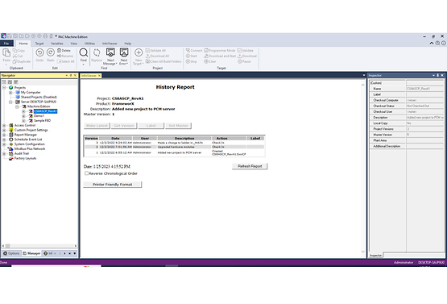The image size is (447, 304).
Task: Click Download and Start in Target group
Action: [220, 56]
